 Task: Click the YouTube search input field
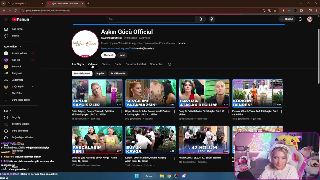point(150,19)
